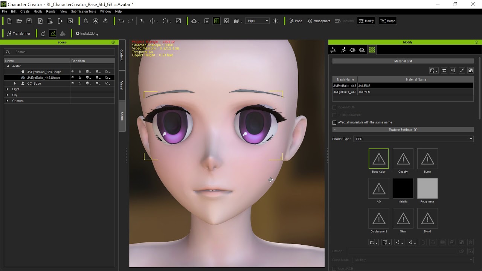This screenshot has width=482, height=271.
Task: Click the Modify toolbar button
Action: click(366, 21)
